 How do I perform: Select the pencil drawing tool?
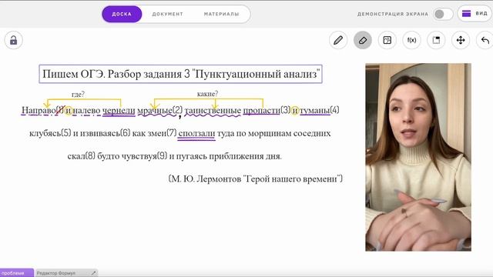click(338, 40)
